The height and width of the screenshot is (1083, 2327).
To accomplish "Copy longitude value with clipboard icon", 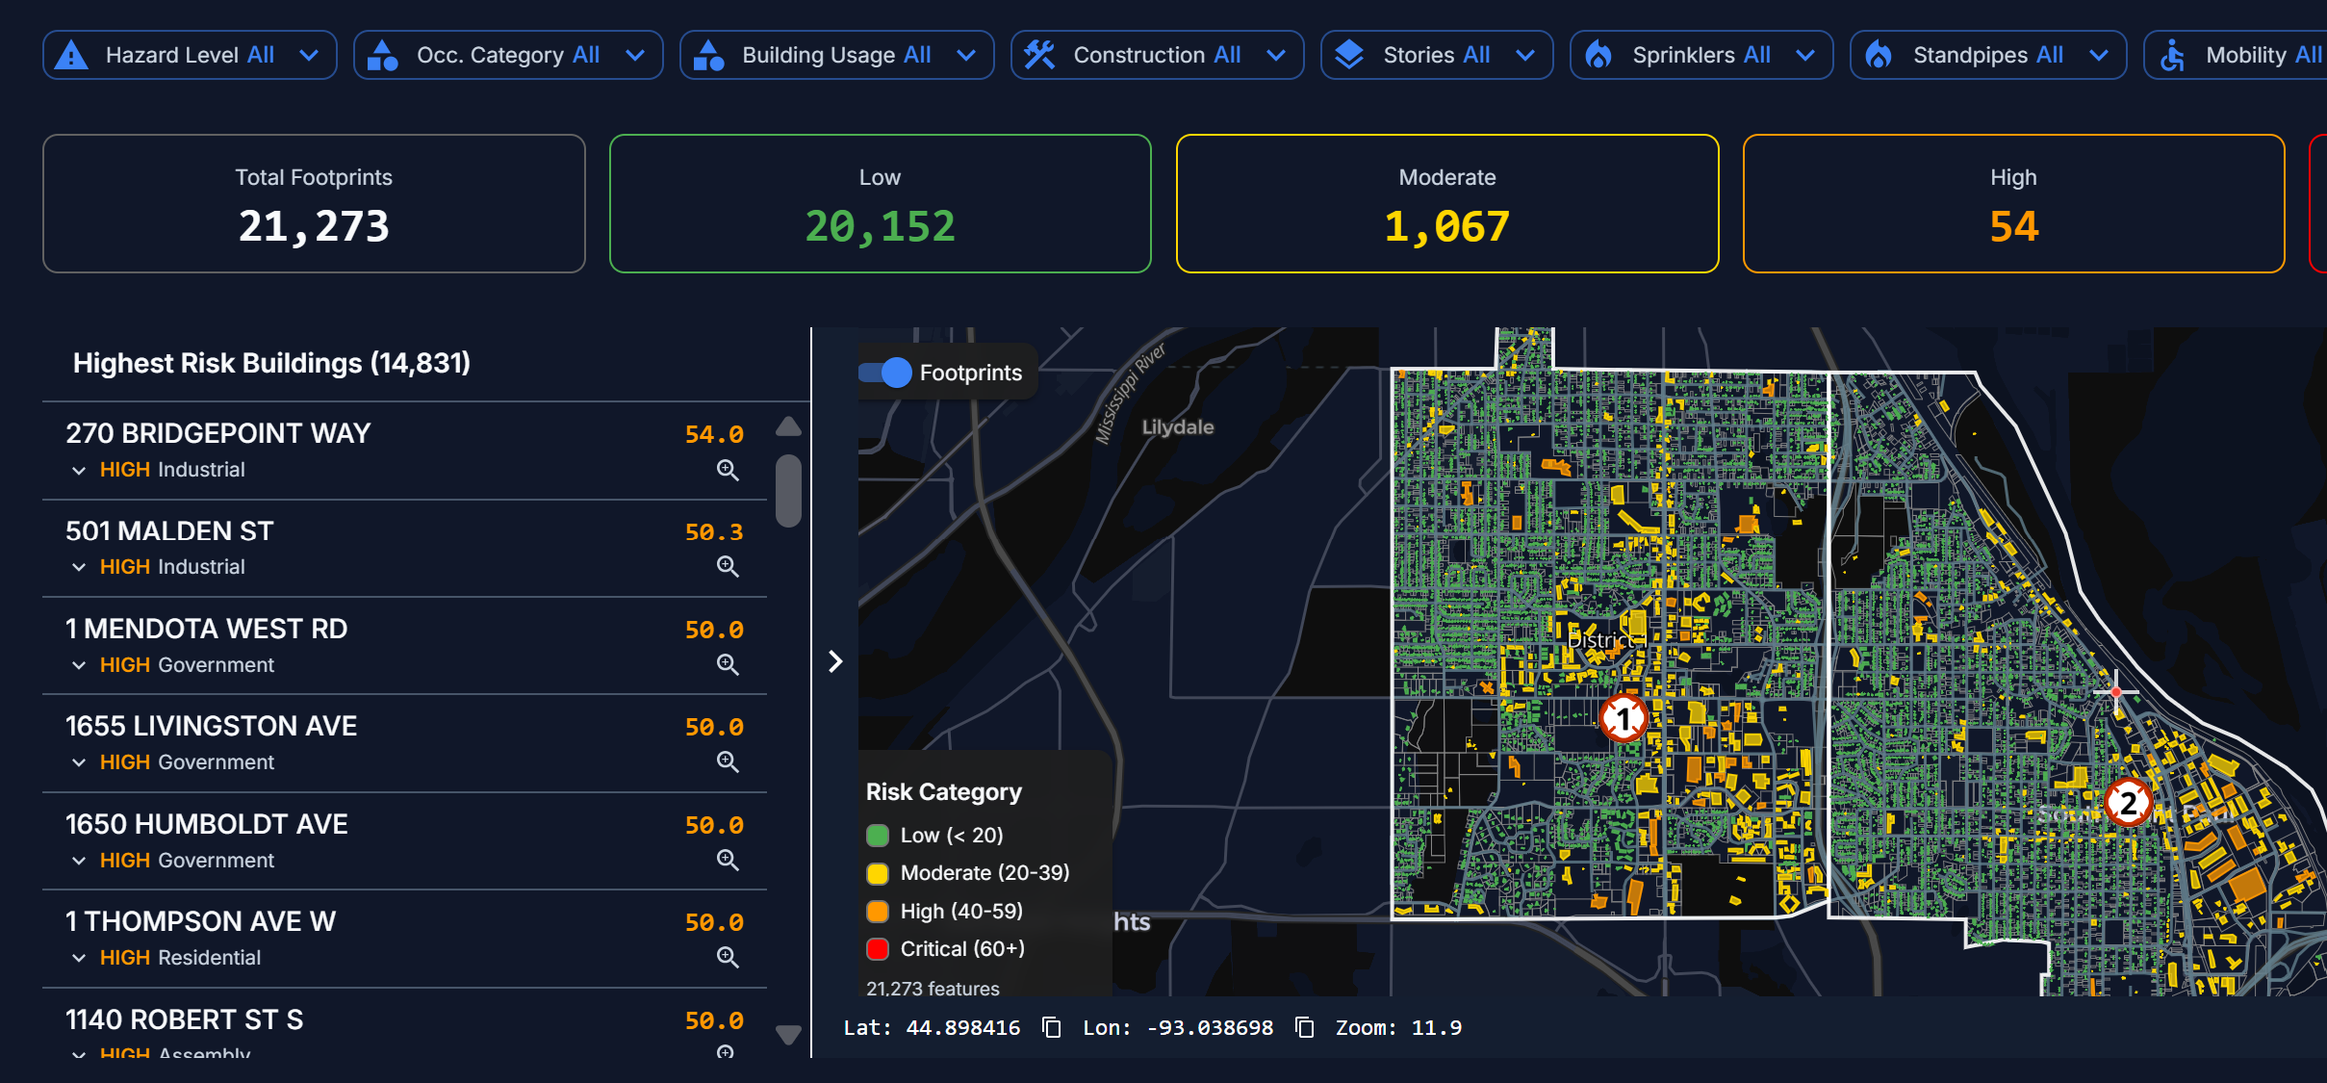I will [1305, 1028].
